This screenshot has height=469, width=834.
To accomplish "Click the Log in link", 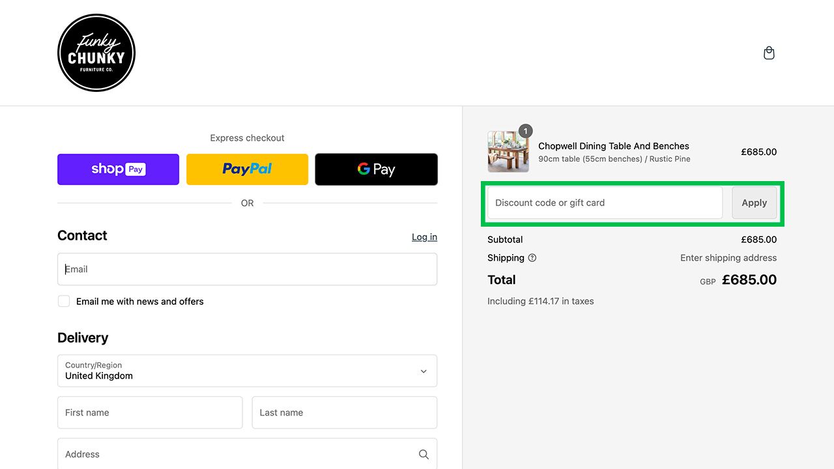I will [424, 237].
